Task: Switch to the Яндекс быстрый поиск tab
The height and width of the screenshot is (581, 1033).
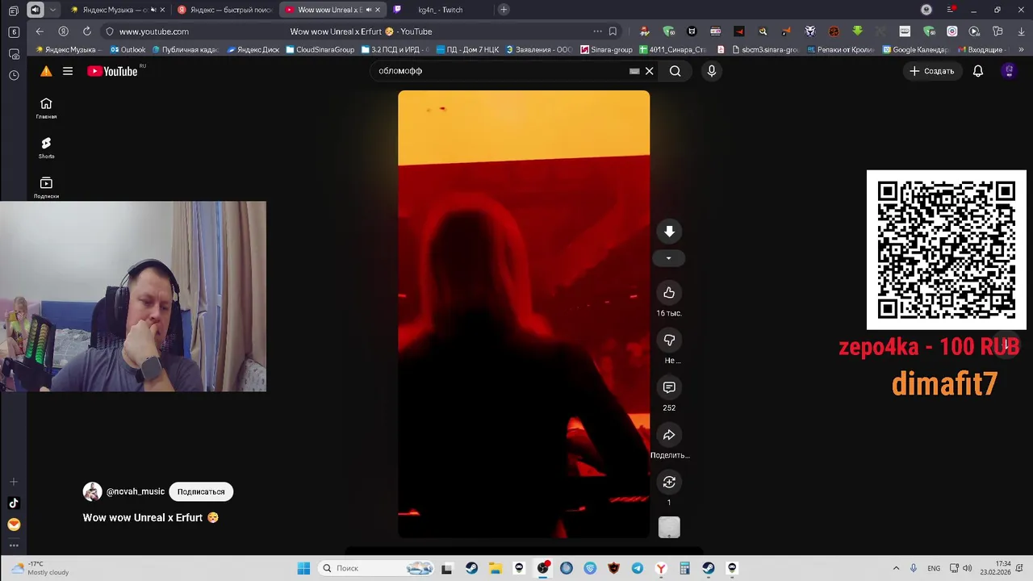Action: 224,10
